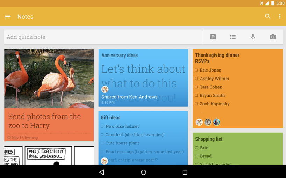Check the Brie shopping item
Screen dimensions: 286x178
tap(196, 148)
